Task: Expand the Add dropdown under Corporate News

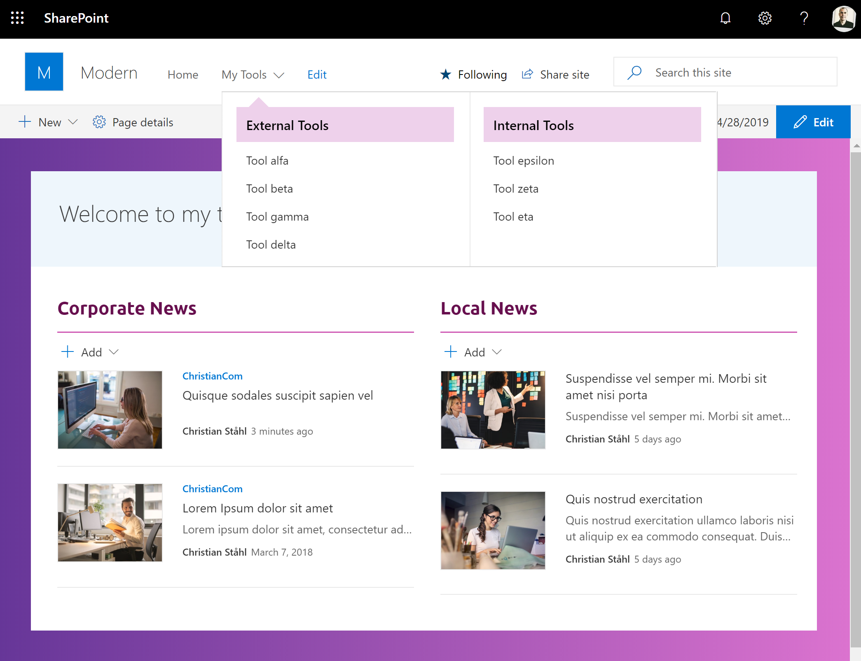Action: 114,352
